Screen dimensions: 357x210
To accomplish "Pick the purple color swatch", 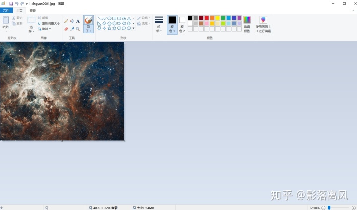I will point(239,18).
